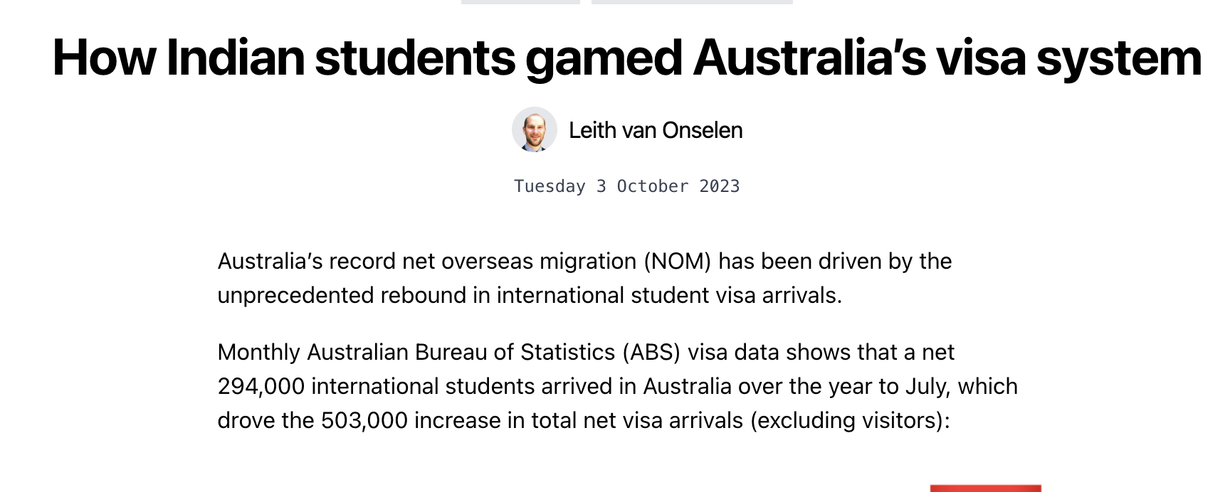This screenshot has height=492, width=1230.
Task: Click the "294,000" figure in the text
Action: click(261, 387)
